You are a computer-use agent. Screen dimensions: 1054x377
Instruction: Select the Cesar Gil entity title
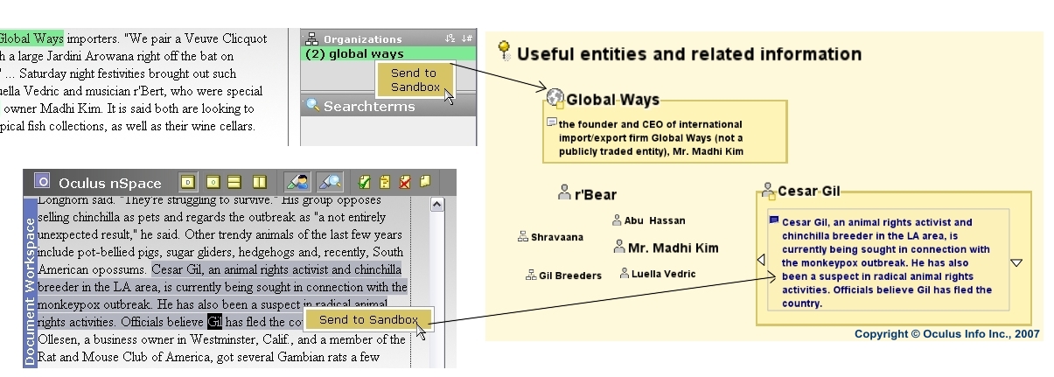click(x=809, y=191)
